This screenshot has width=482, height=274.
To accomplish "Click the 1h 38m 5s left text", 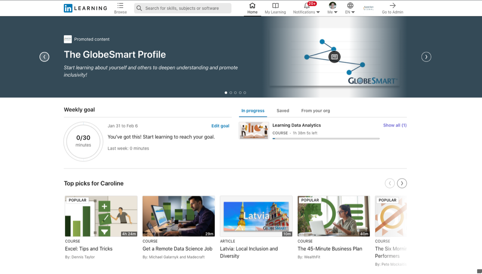I will [x=305, y=133].
